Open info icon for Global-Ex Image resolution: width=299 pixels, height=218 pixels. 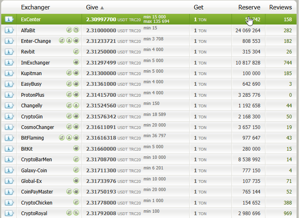[9, 181]
